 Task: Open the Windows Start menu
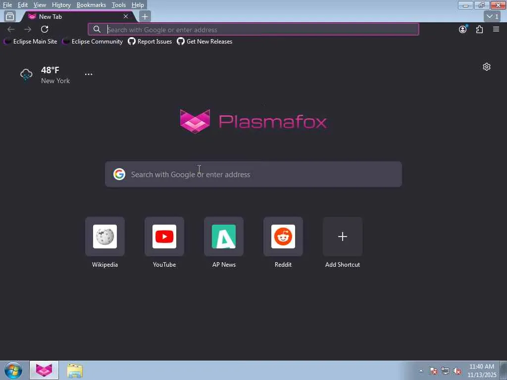(x=13, y=370)
